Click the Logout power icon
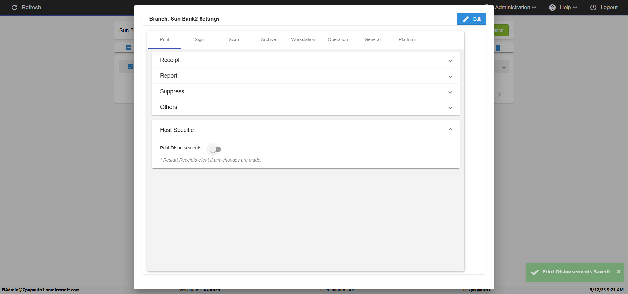The width and height of the screenshot is (628, 294). tap(593, 8)
